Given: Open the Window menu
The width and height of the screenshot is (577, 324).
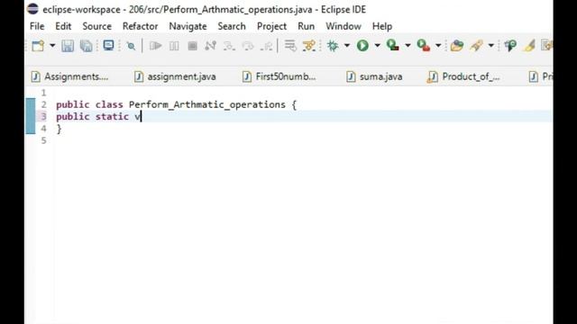Looking at the screenshot, I should [343, 26].
